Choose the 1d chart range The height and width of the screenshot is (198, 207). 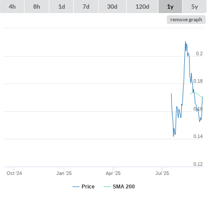coord(62,7)
